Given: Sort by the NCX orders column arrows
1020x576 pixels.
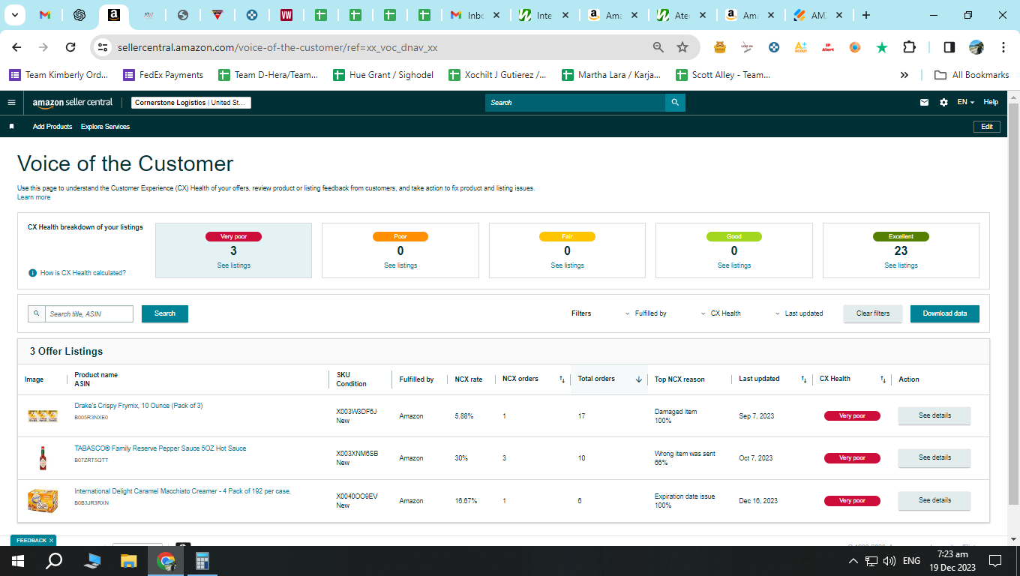Looking at the screenshot, I should pos(562,379).
